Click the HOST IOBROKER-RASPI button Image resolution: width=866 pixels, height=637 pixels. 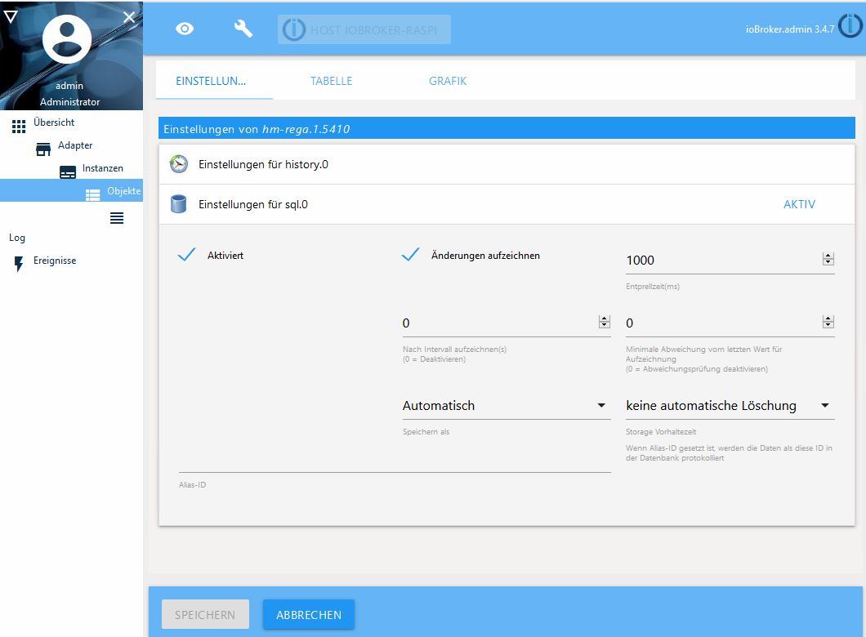point(364,29)
